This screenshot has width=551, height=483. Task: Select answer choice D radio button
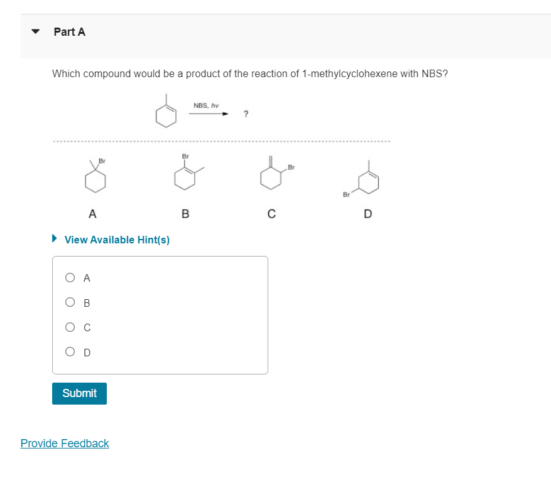pos(70,351)
